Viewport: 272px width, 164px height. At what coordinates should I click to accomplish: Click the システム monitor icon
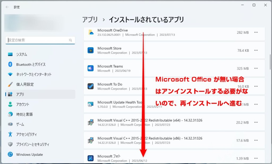point(10,54)
